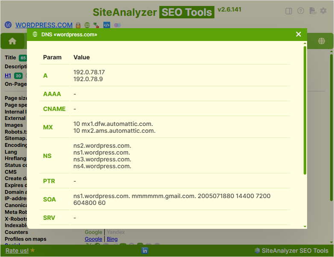Click the dialog scroll down arrow
Image resolution: width=334 pixels, height=257 pixels.
pos(305,226)
